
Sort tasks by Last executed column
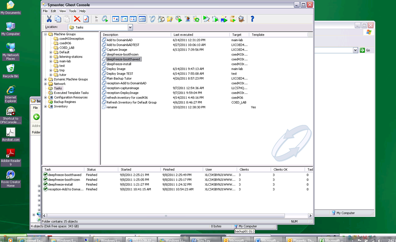point(183,35)
